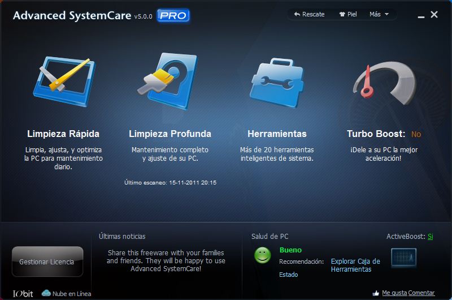Open the Herramientas toolbox icon

(277, 83)
